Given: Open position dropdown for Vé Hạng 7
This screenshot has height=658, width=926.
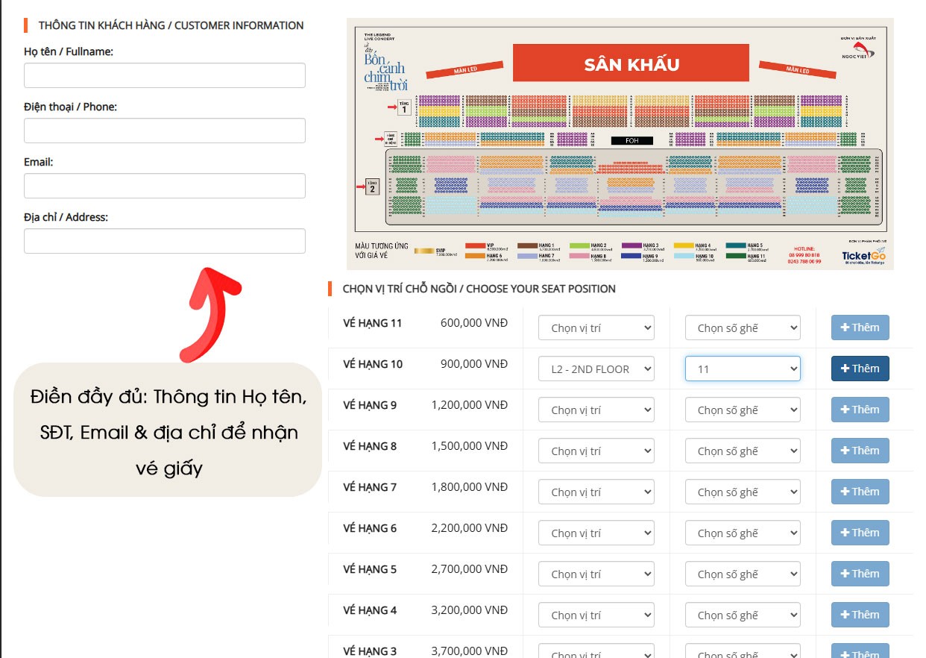Looking at the screenshot, I should click(596, 492).
